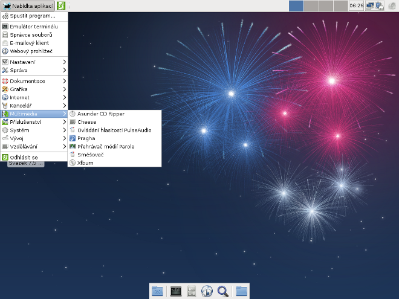This screenshot has width=399, height=299.
Task: Click the green exit icon in top panel
Action: pos(61,6)
